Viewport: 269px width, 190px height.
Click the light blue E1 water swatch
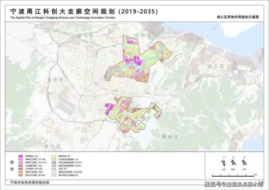click(54, 169)
